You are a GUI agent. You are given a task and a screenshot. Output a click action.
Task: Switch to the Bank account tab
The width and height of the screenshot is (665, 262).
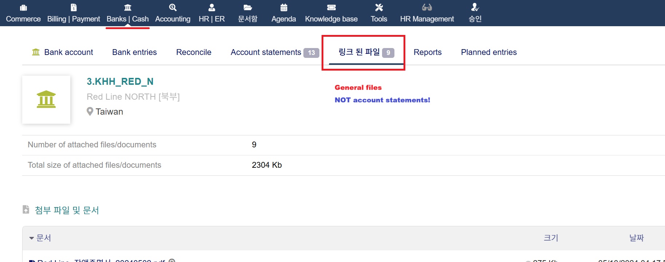click(x=68, y=52)
